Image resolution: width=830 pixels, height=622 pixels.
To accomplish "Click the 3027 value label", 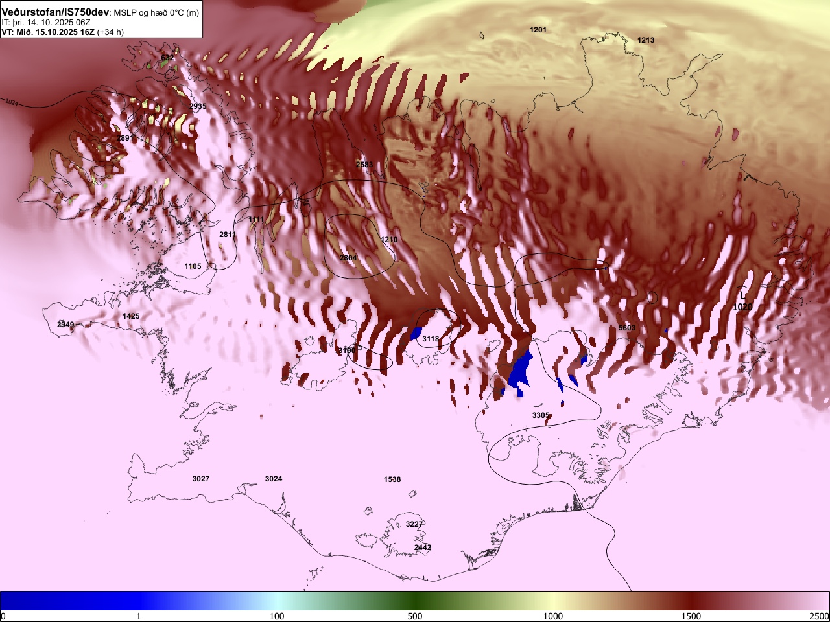I will [201, 479].
